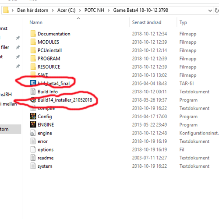
Task: Select the error text document icon
Action: (x=33, y=141)
